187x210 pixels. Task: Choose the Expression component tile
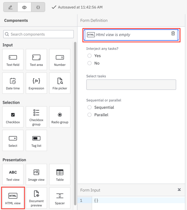point(36,83)
